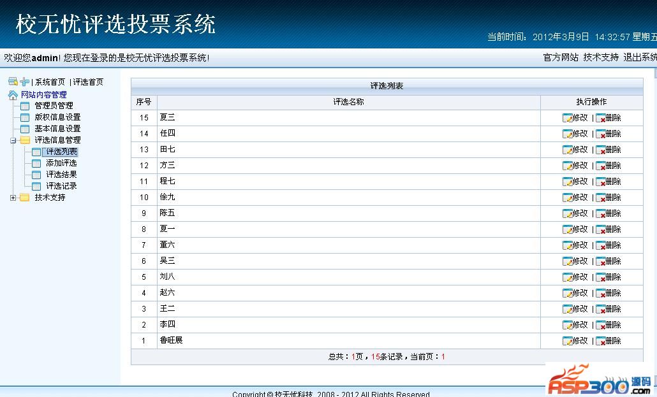
Task: Click 修改 text for row 鲁旺展
Action: (580, 340)
